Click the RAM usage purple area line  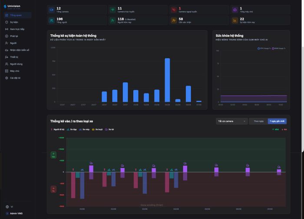(x=254, y=96)
